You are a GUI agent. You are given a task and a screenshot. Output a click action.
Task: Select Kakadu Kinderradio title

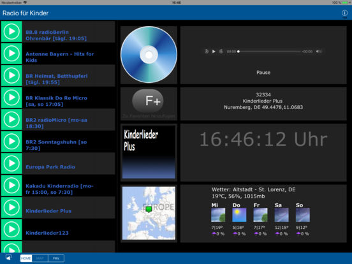point(59,189)
